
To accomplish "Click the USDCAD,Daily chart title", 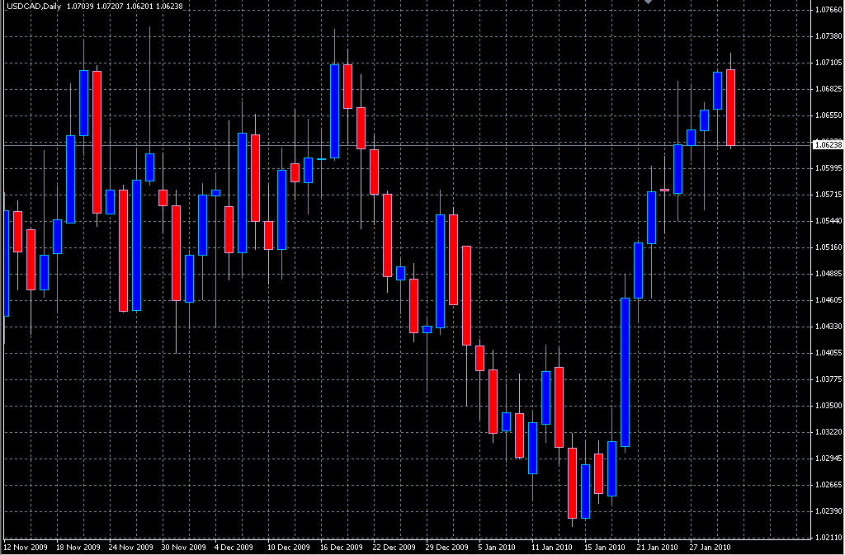I will pos(34,7).
